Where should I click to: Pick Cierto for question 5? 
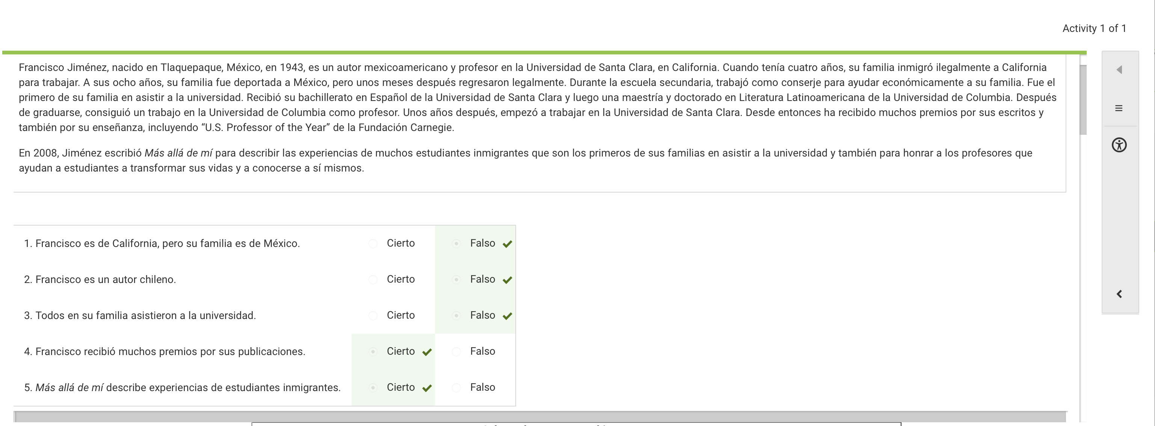point(373,387)
